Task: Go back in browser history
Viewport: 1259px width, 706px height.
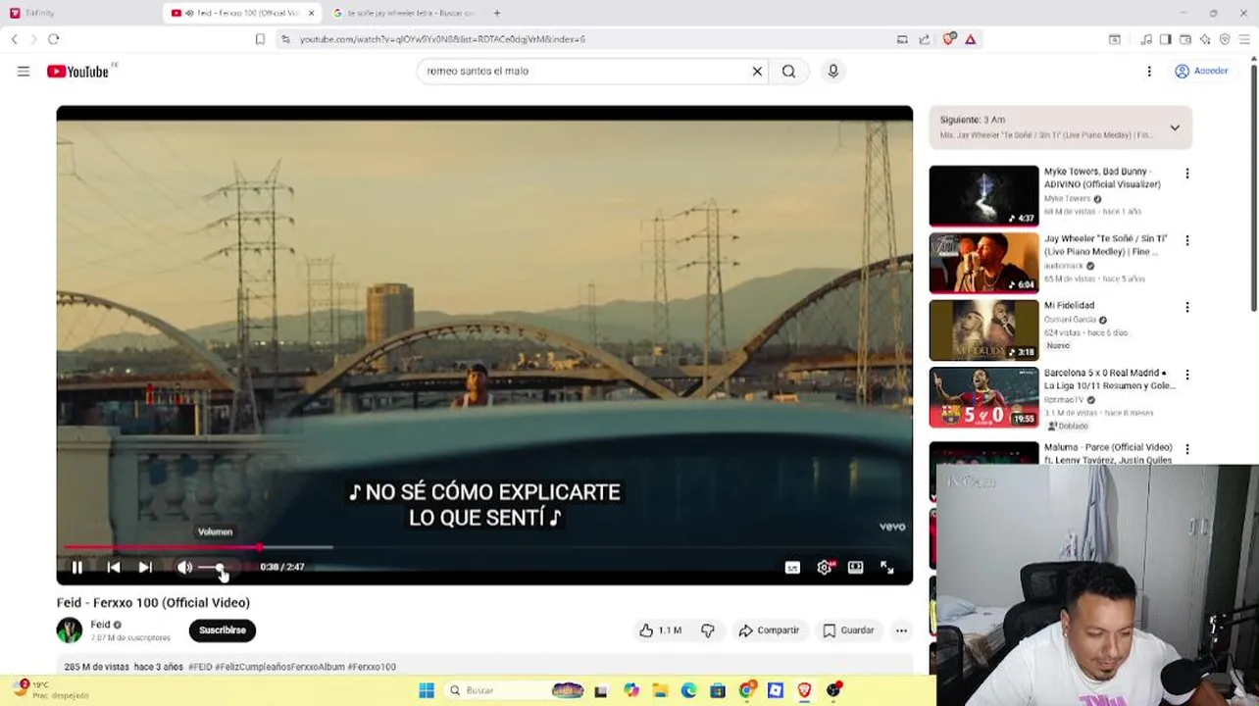Action: click(14, 39)
